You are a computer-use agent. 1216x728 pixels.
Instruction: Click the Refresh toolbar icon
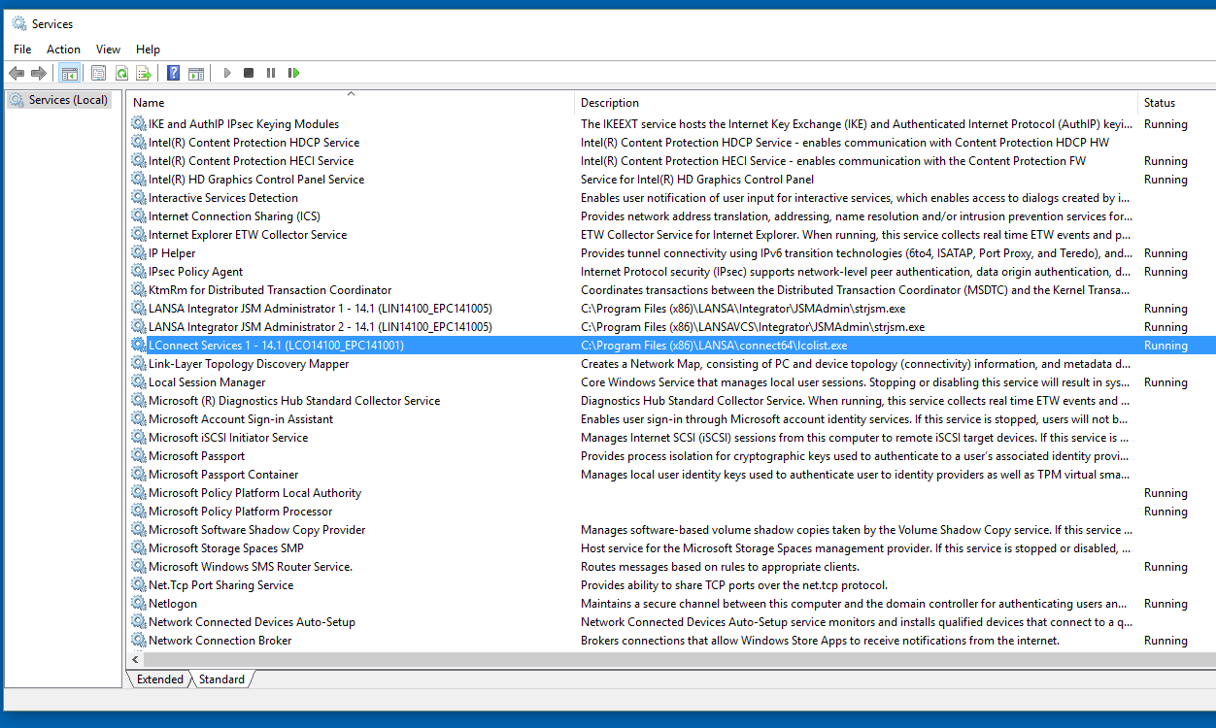point(121,73)
